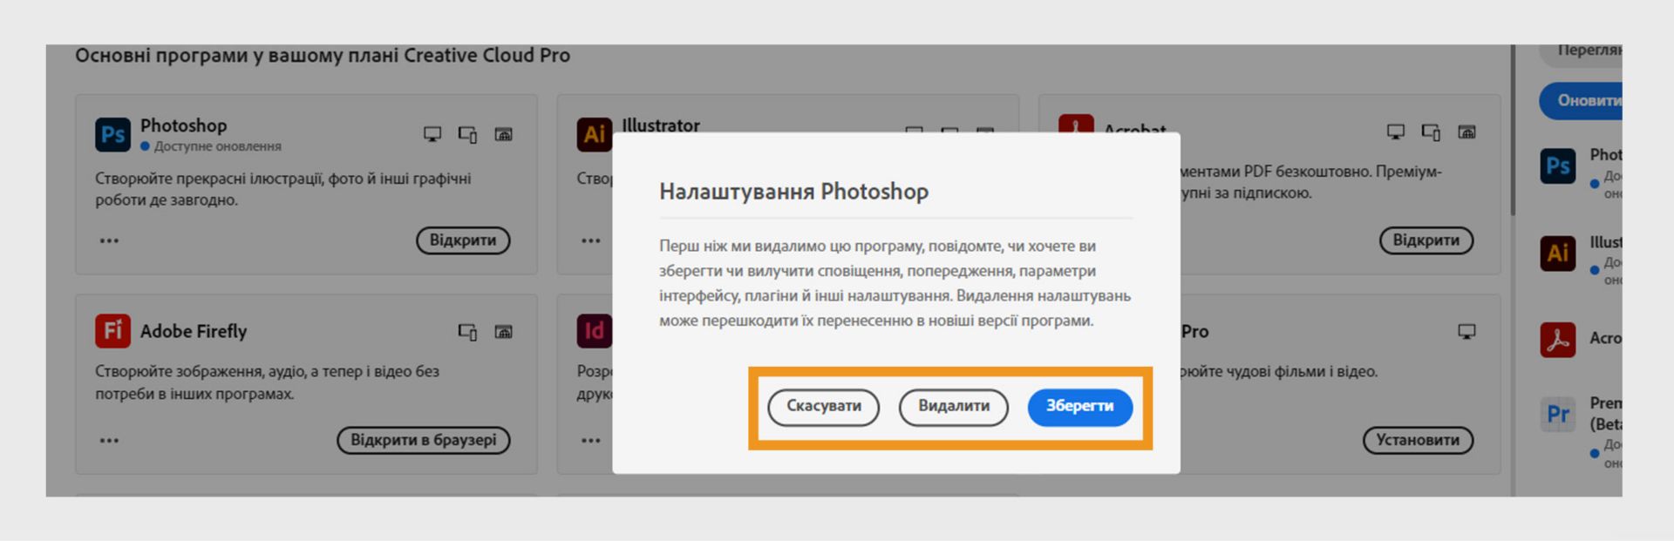Click the Adobe Firefly Fi icon
The image size is (1674, 541).
[x=112, y=331]
